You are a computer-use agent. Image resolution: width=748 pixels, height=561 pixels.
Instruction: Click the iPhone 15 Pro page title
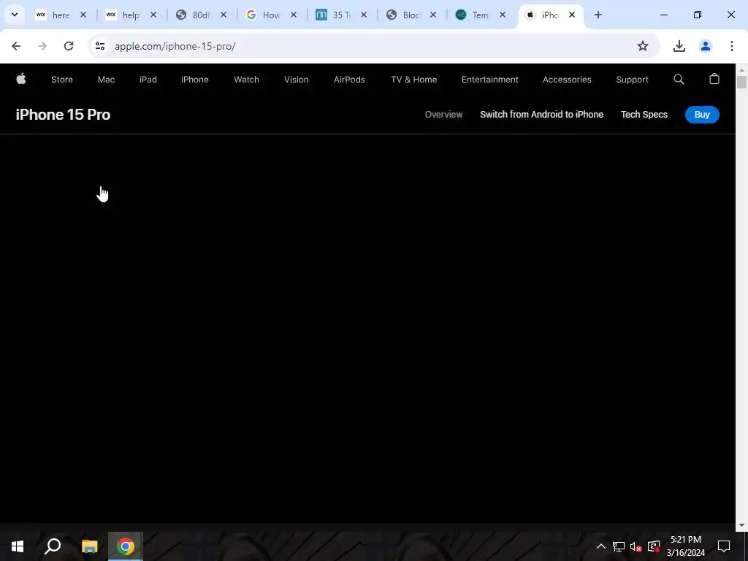[63, 115]
